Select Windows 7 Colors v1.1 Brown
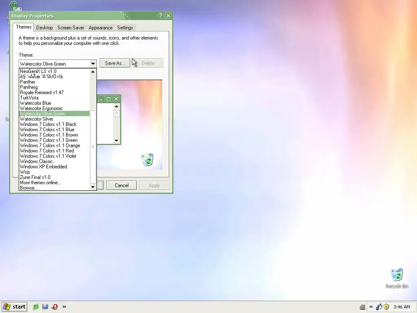The image size is (417, 313). coord(55,135)
